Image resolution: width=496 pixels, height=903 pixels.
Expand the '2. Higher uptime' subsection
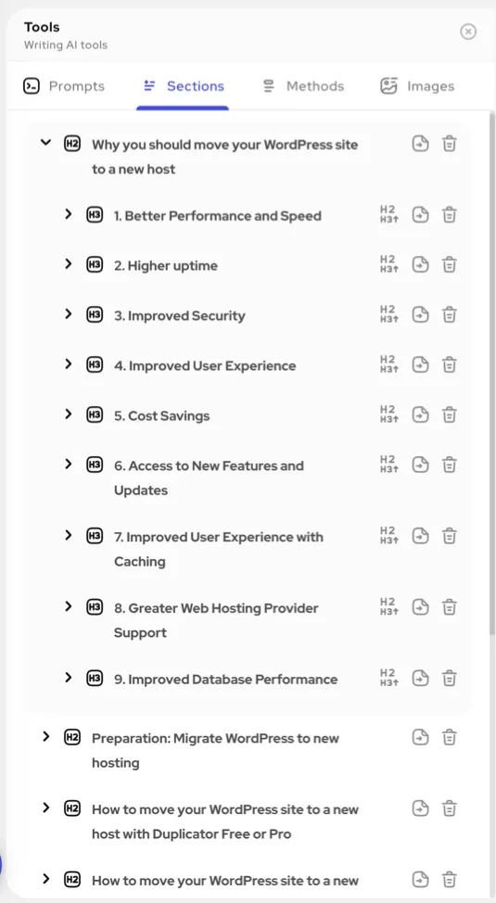69,264
